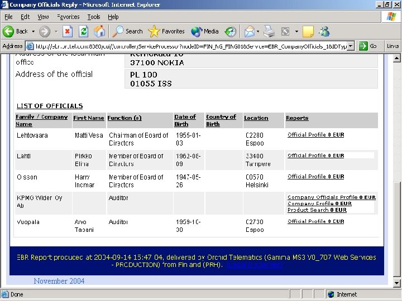Viewport: 402px width, 301px height.
Task: Click the Reports column header
Action: [x=297, y=118]
